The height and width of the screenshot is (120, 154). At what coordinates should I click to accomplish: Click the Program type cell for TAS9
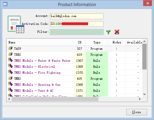[x=97, y=49]
